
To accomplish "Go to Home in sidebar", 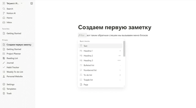I will point(9,18).
